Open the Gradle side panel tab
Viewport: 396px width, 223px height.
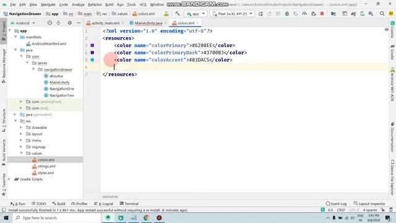392,52
